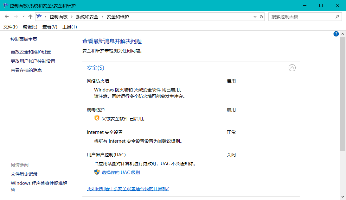This screenshot has width=346, height=200.
Task: Click the back navigation arrow
Action: [7, 16]
